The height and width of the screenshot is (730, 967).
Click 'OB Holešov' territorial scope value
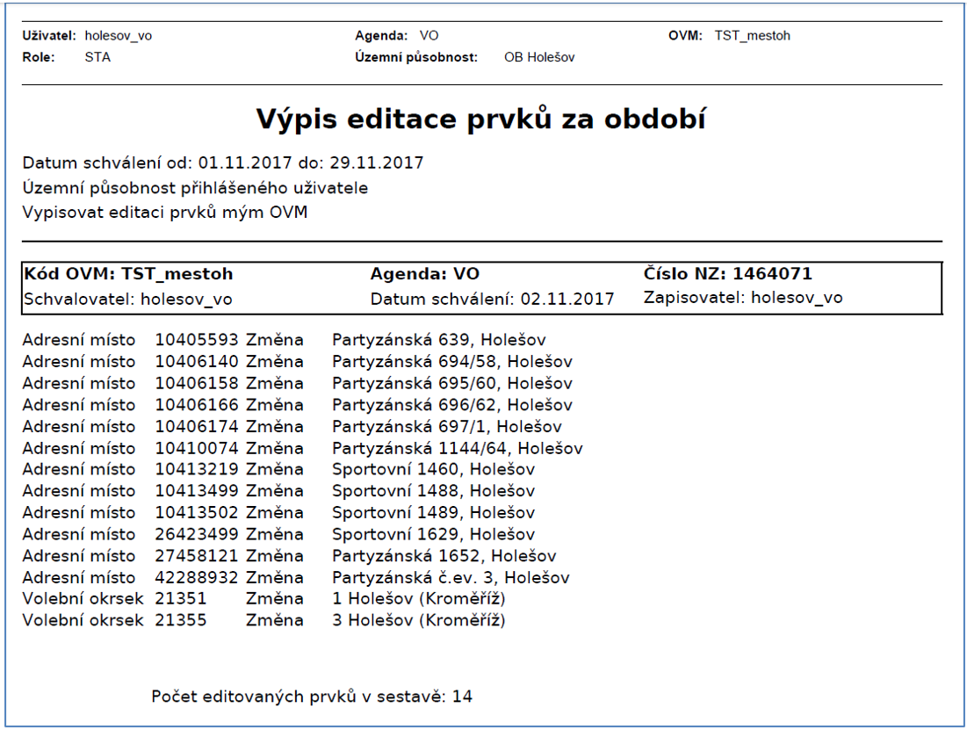point(538,57)
